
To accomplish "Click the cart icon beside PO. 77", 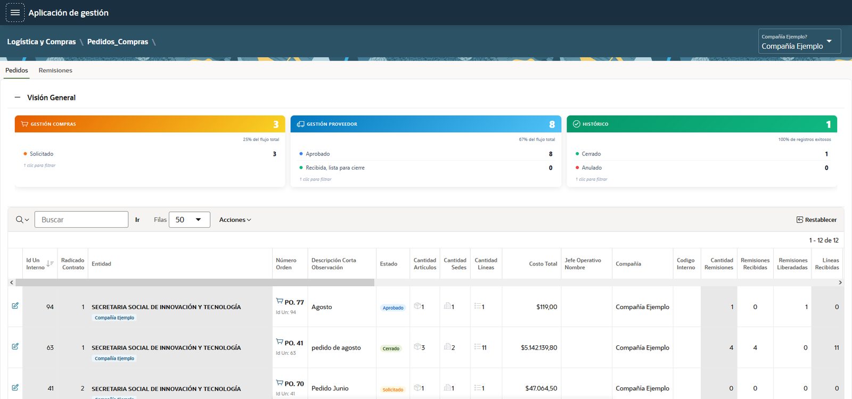I will 280,301.
